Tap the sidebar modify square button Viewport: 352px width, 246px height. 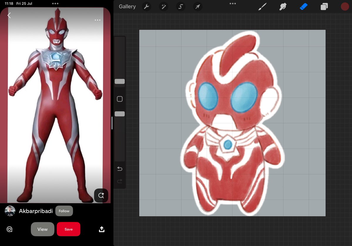[x=120, y=99]
